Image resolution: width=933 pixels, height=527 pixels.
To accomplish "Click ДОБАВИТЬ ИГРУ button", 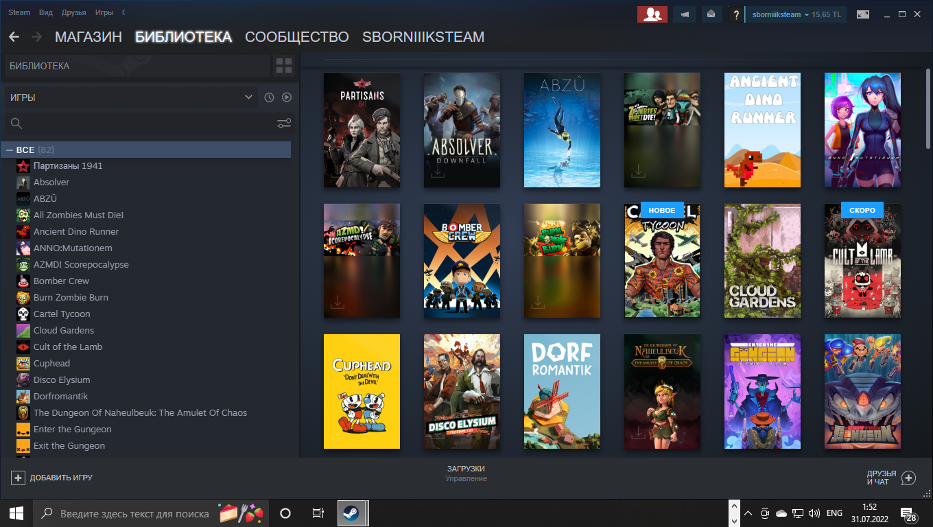I will click(x=52, y=478).
